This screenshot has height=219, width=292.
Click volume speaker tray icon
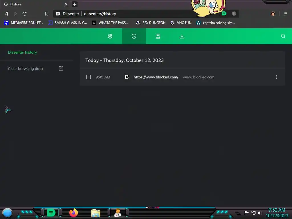[x=260, y=213]
